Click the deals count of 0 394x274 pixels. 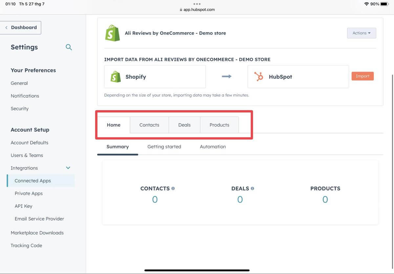pyautogui.click(x=240, y=200)
